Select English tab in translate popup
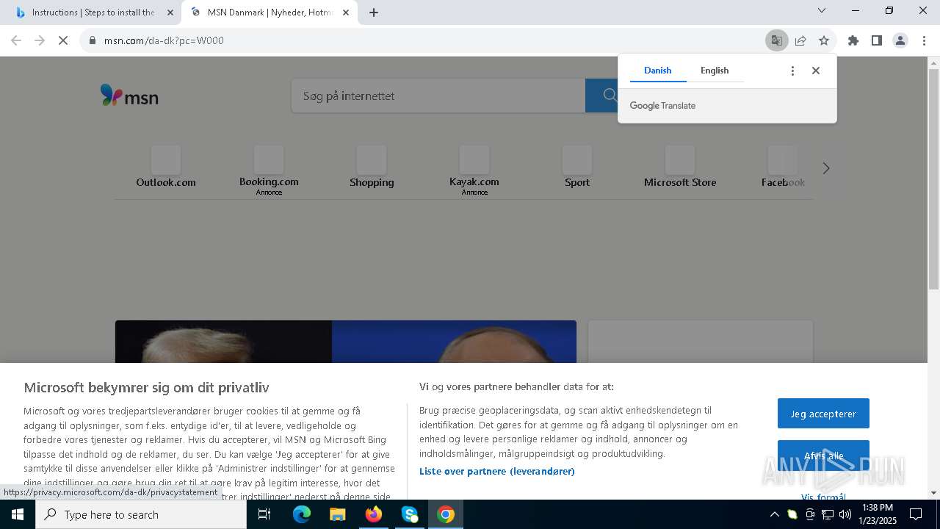This screenshot has height=529, width=940. pos(715,71)
